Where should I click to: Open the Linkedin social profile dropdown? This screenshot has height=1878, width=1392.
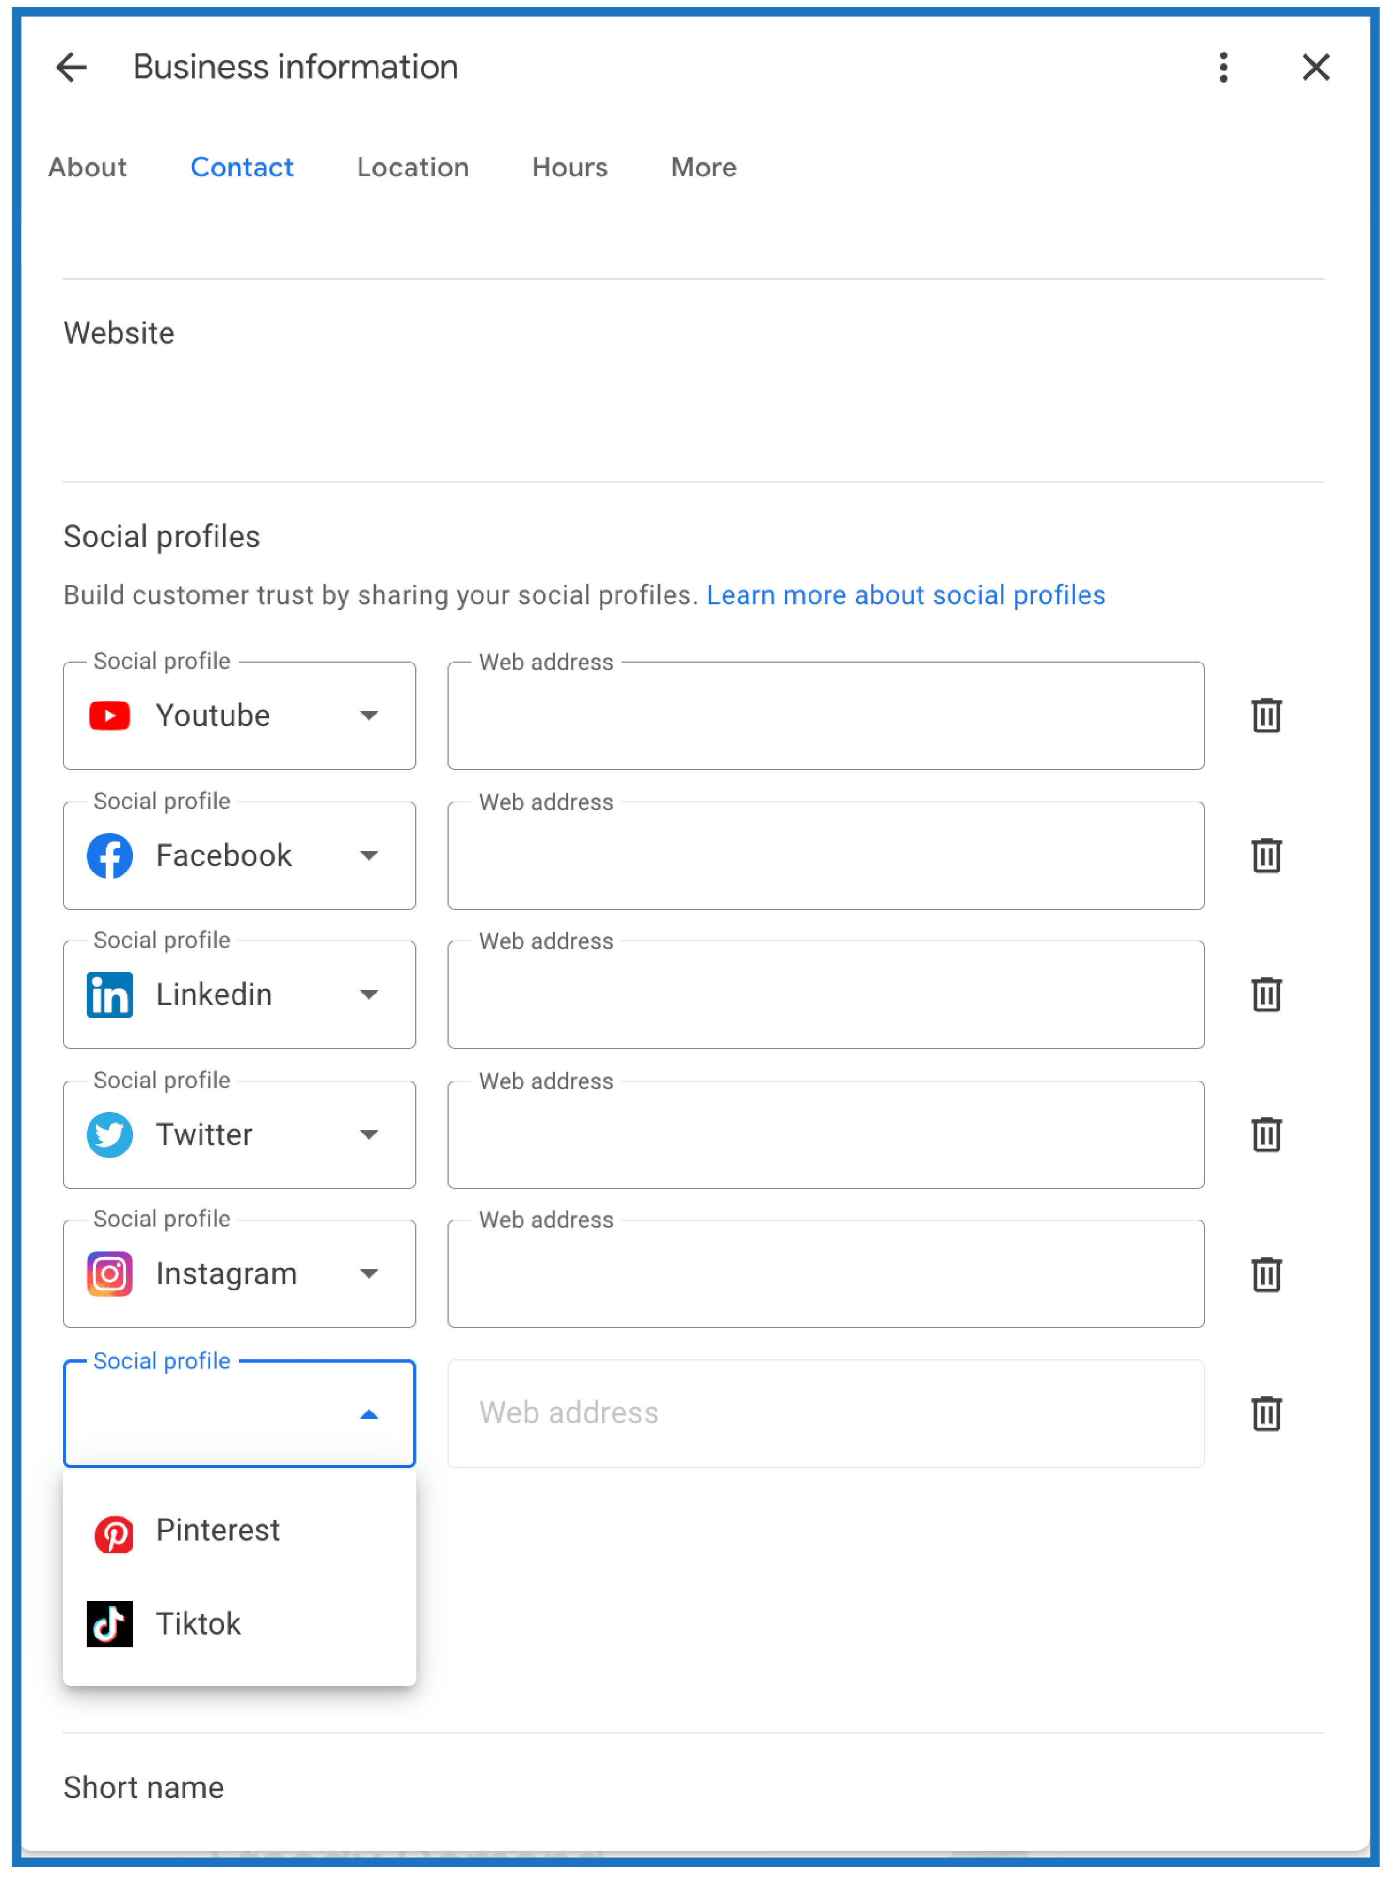click(x=239, y=994)
